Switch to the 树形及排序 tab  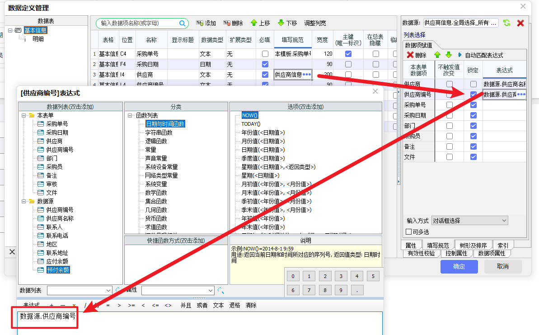click(x=473, y=245)
